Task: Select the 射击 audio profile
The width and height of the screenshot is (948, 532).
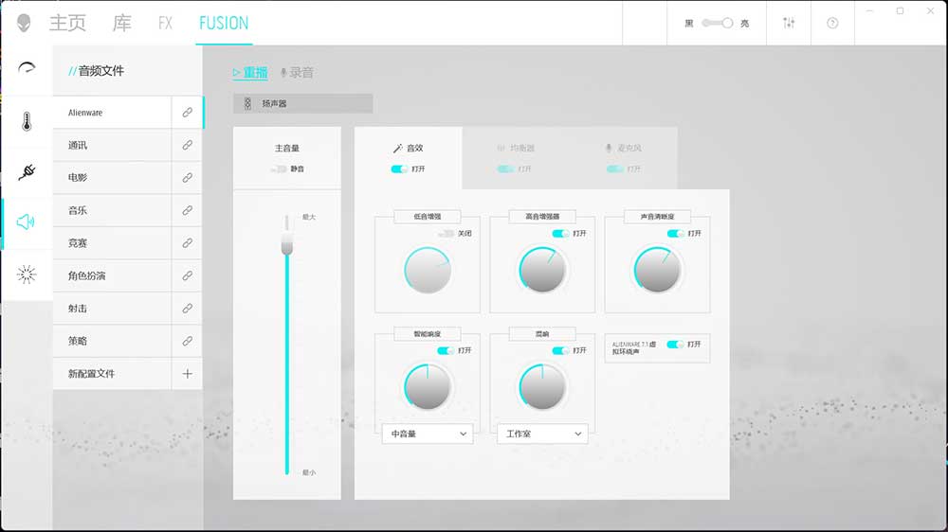Action: [x=112, y=308]
